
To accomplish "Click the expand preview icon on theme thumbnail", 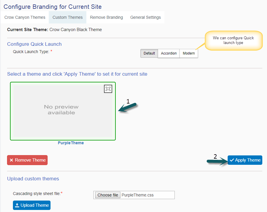I will pyautogui.click(x=108, y=89).
